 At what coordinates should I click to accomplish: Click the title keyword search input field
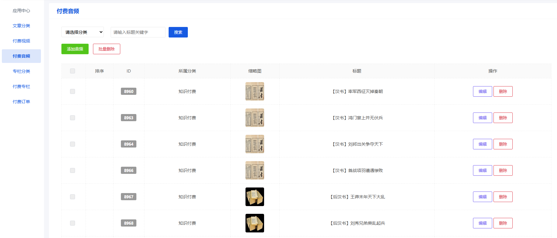coord(138,32)
